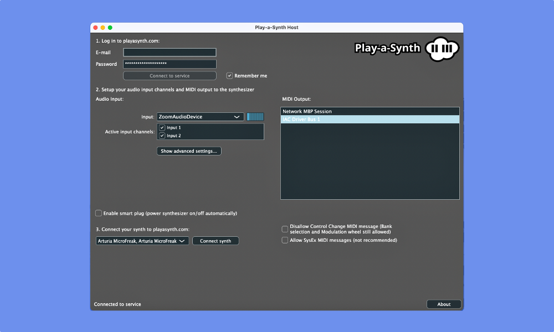
Task: Toggle the Remember me checkbox
Action: [x=229, y=76]
